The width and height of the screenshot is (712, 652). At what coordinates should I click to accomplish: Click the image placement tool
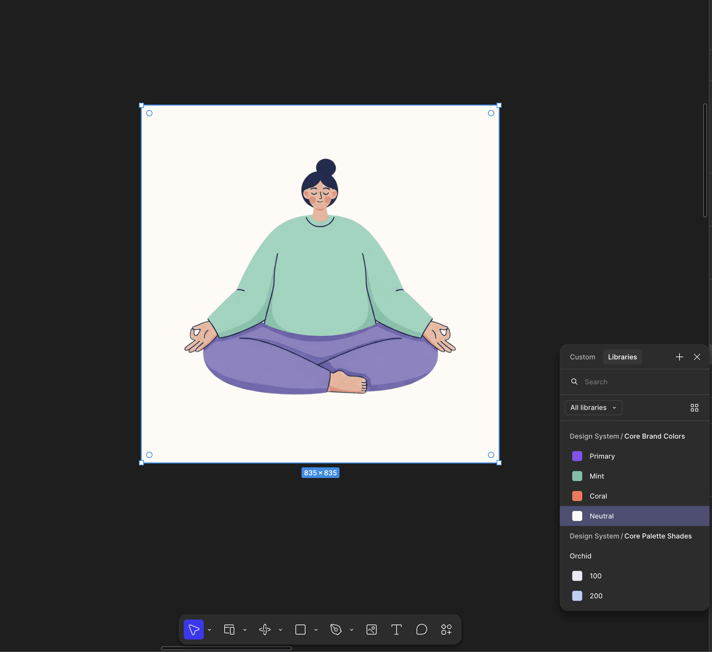372,630
